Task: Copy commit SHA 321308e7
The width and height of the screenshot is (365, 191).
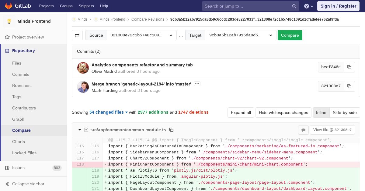Action: coord(349,86)
